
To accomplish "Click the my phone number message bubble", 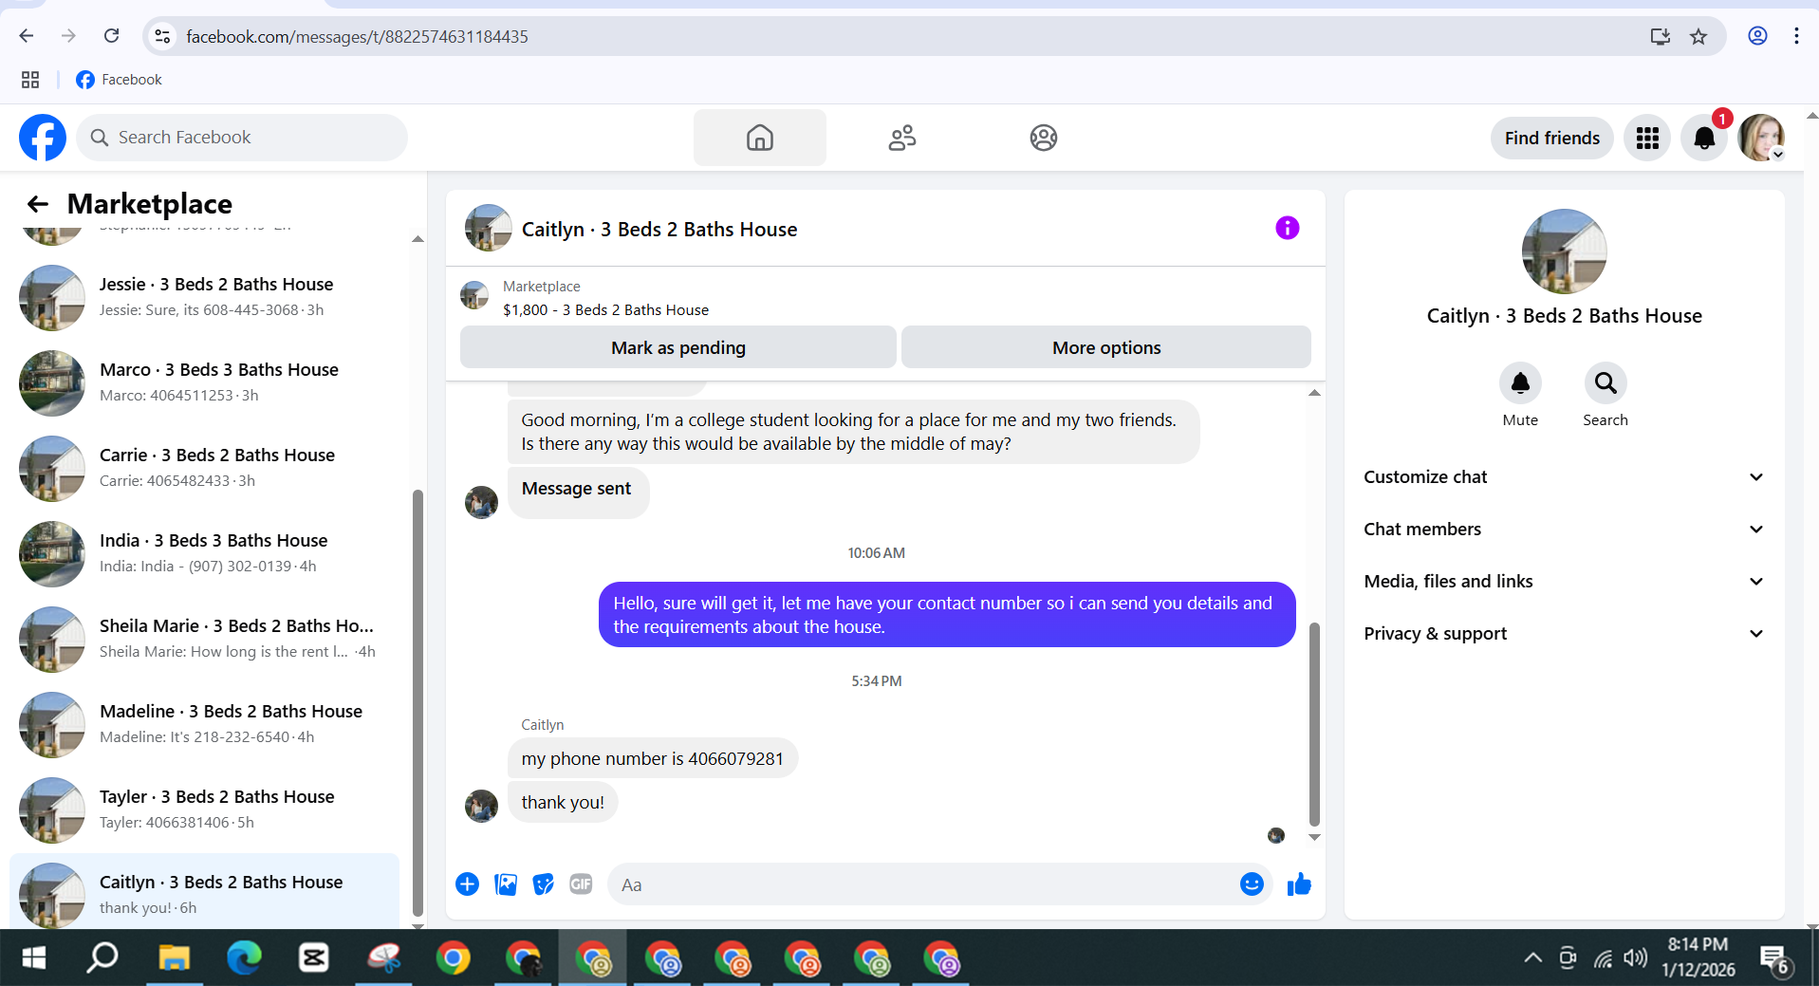I will tap(652, 758).
